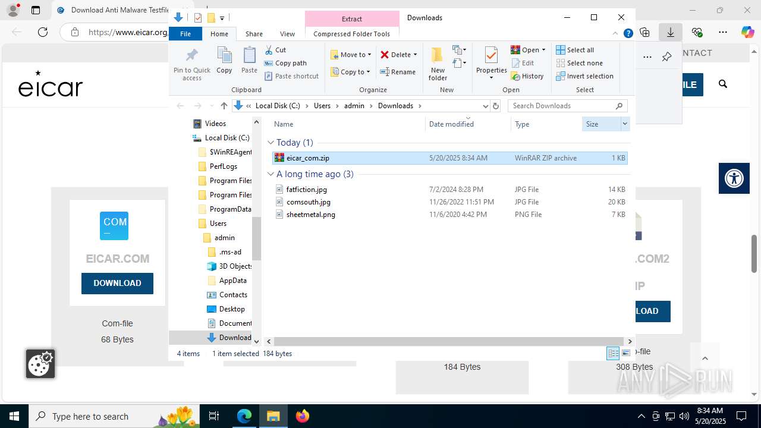Open browser Downloads icon in Edge

click(671, 32)
